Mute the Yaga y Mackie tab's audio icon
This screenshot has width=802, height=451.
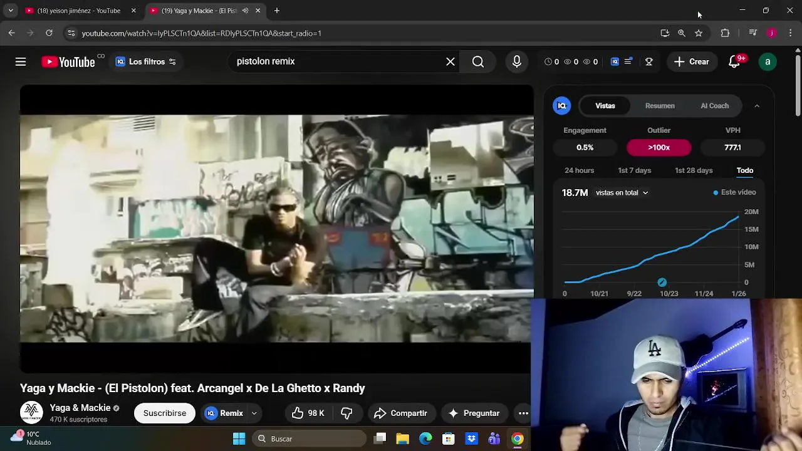[245, 11]
